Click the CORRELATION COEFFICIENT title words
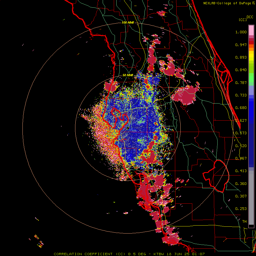The image size is (256, 256). click(83, 254)
